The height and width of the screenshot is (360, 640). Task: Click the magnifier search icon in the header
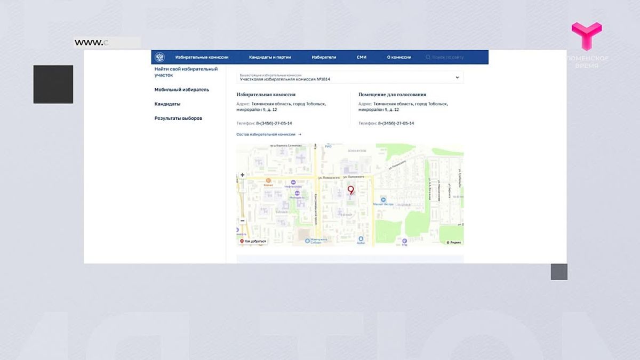click(428, 57)
